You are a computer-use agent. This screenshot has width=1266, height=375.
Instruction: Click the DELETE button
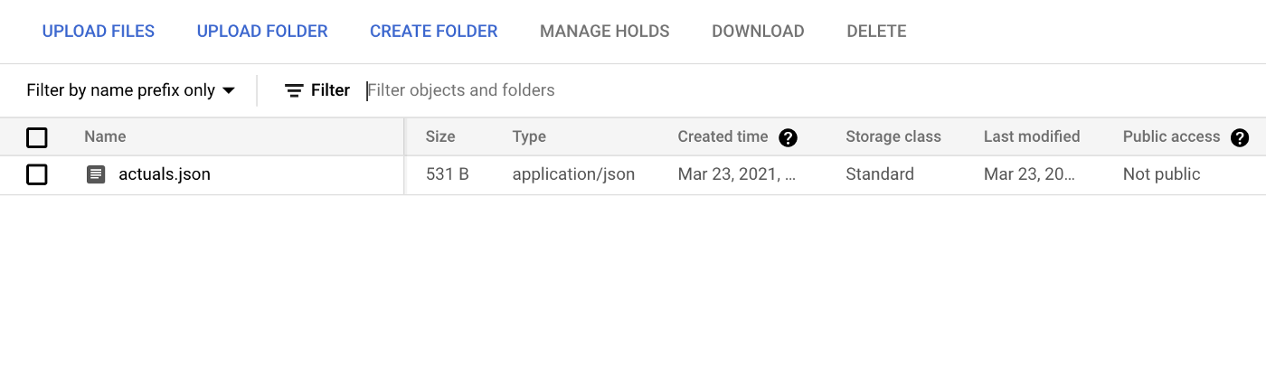[876, 32]
